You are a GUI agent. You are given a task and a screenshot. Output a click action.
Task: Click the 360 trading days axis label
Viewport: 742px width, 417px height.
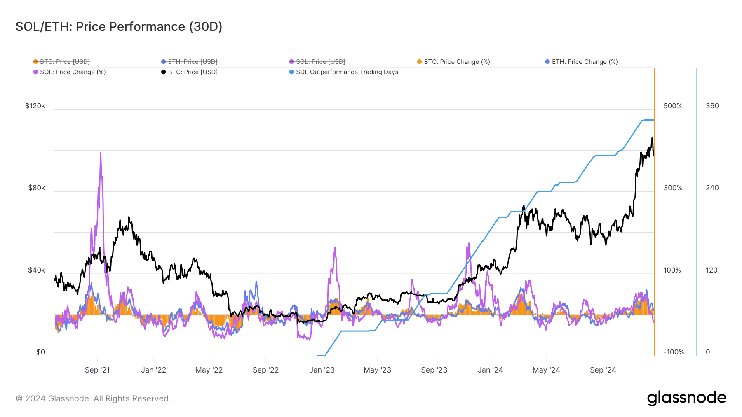click(x=712, y=106)
